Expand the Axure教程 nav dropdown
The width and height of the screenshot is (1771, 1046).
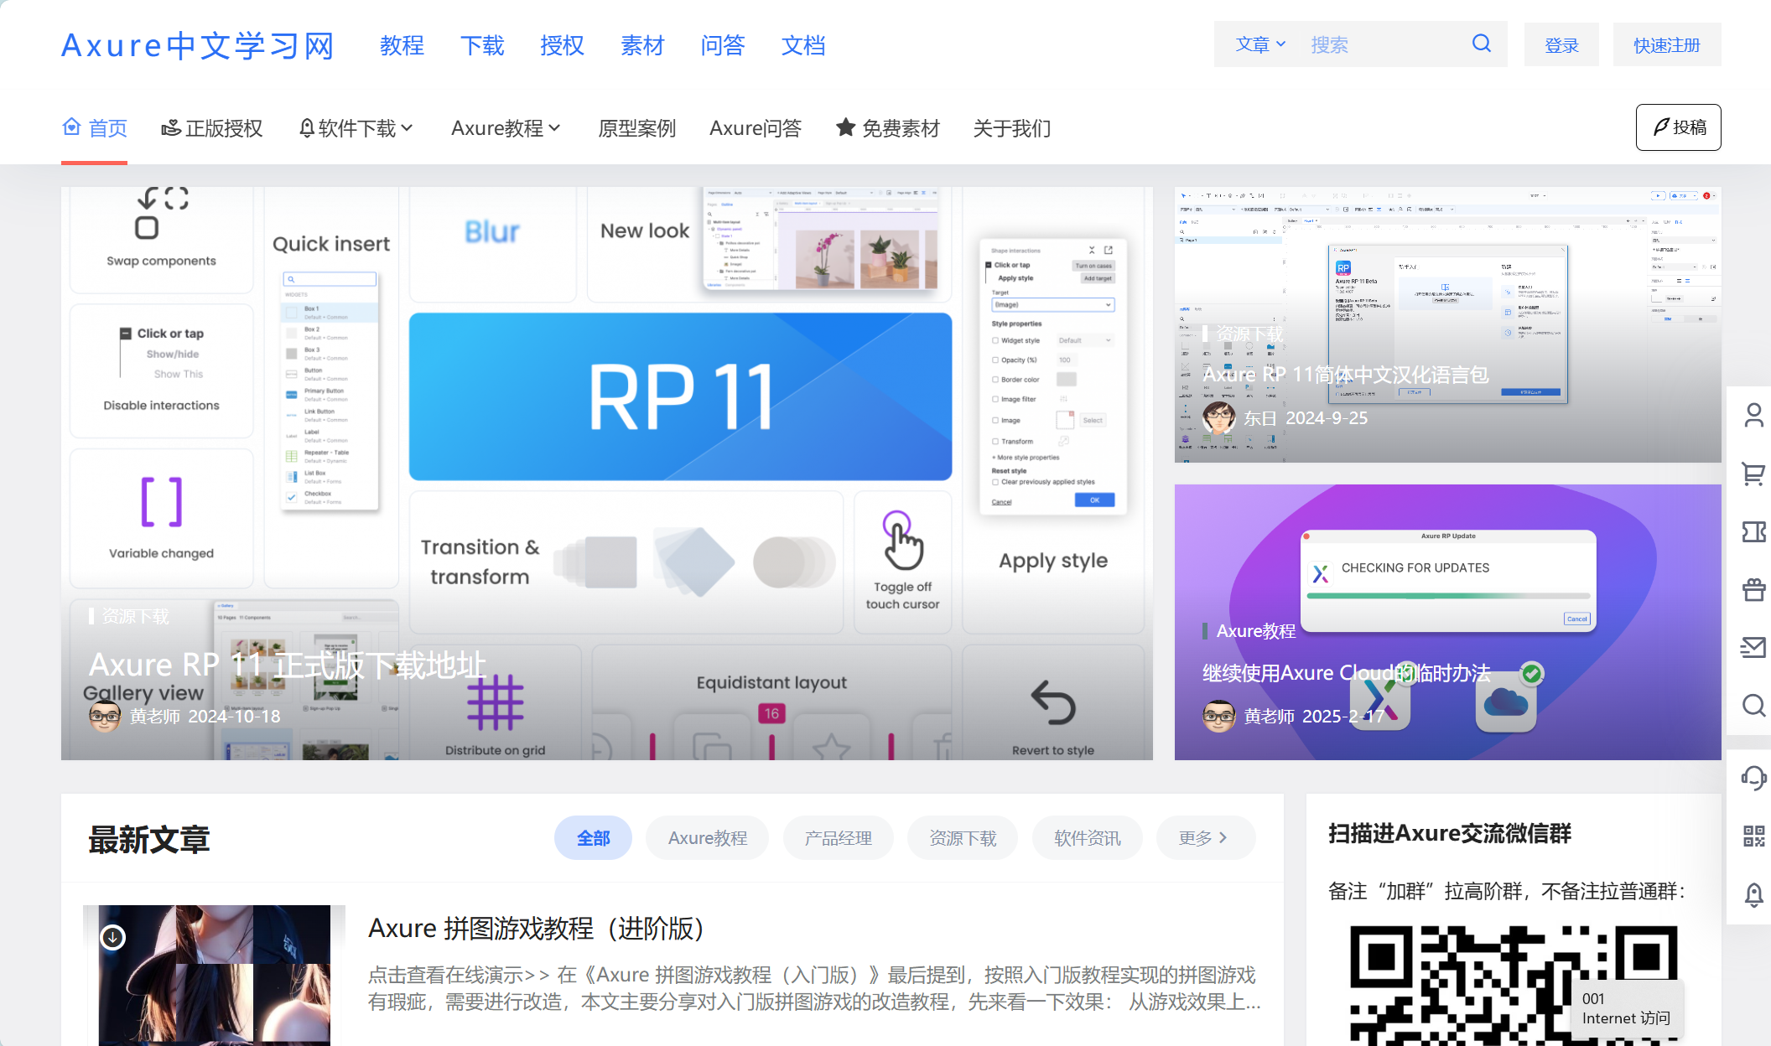pos(506,127)
